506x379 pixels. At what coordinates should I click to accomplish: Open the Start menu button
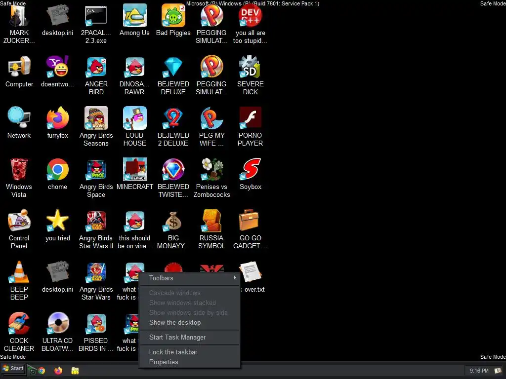[x=13, y=368]
